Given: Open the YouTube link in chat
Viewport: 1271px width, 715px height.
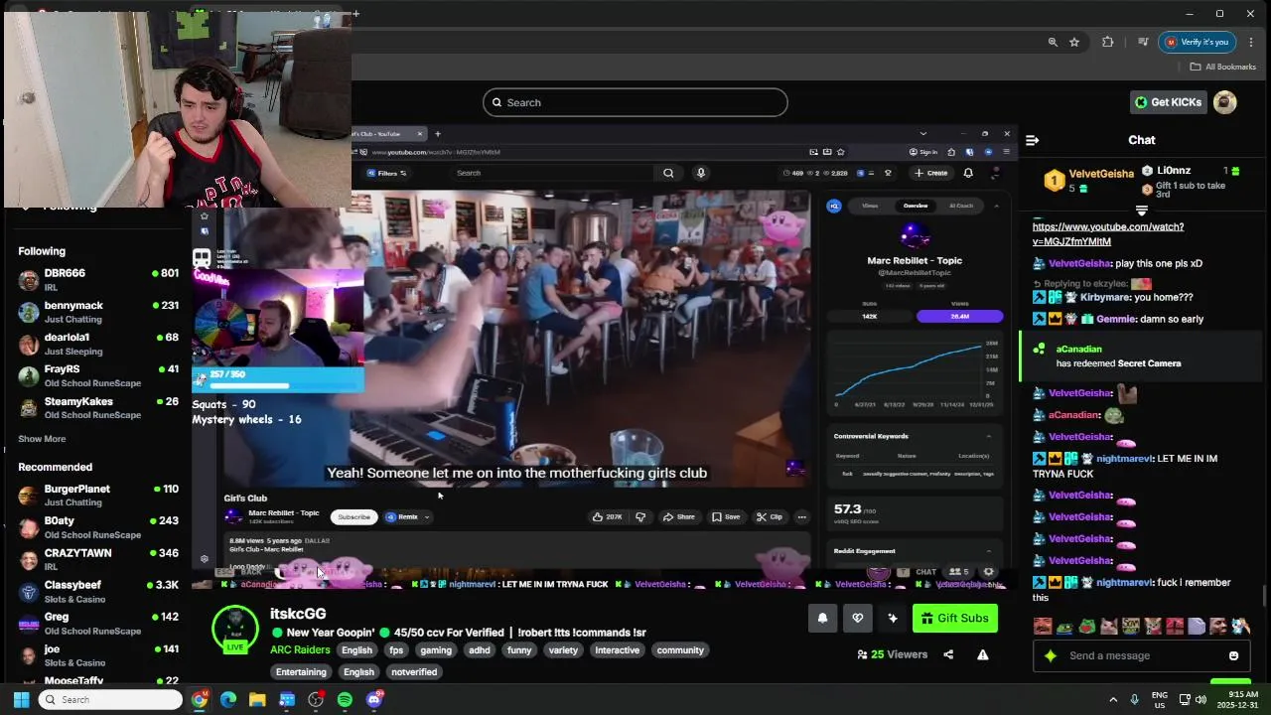Looking at the screenshot, I should tap(1108, 234).
